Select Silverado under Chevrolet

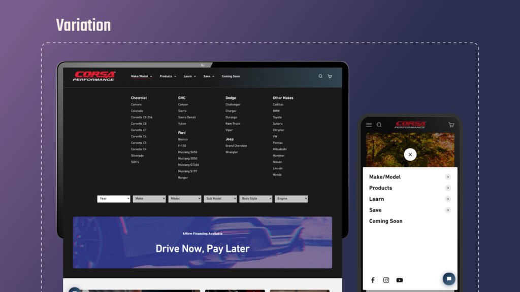coord(137,156)
